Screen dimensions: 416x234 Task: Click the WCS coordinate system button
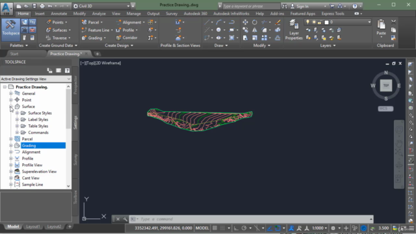(385, 109)
